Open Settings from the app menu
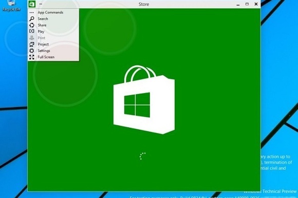 (53, 51)
